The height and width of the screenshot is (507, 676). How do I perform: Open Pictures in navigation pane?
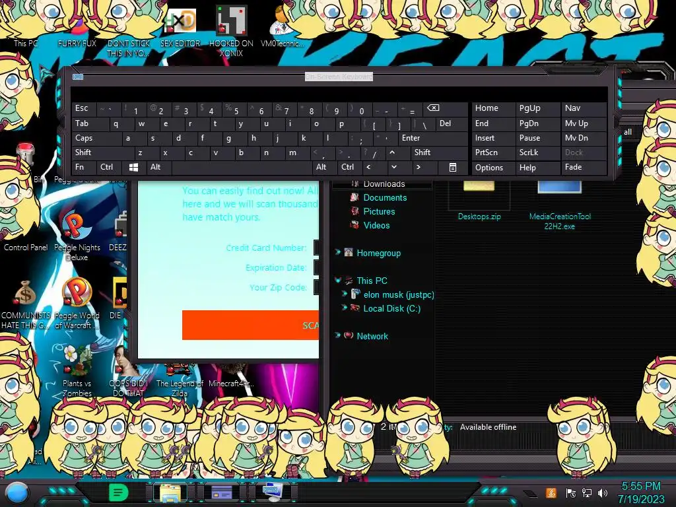379,211
